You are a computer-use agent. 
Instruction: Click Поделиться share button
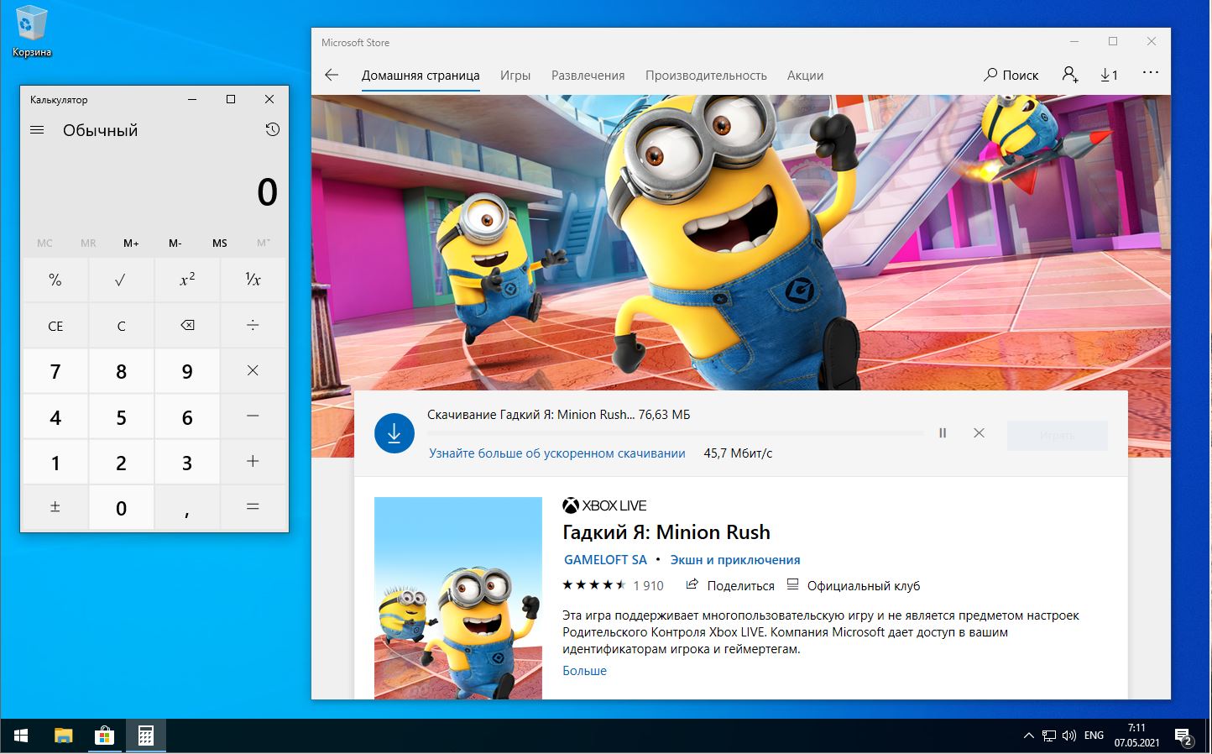click(x=730, y=585)
